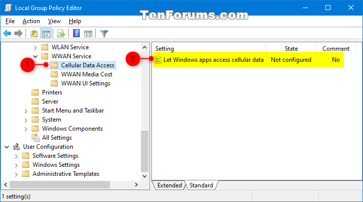363x202 pixels.
Task: Click the Forward arrow toolbar icon
Action: point(18,34)
